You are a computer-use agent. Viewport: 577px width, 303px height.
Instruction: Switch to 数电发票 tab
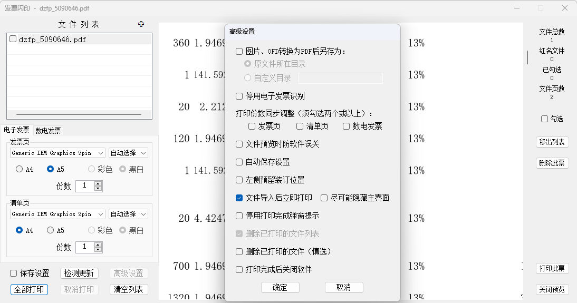click(48, 131)
